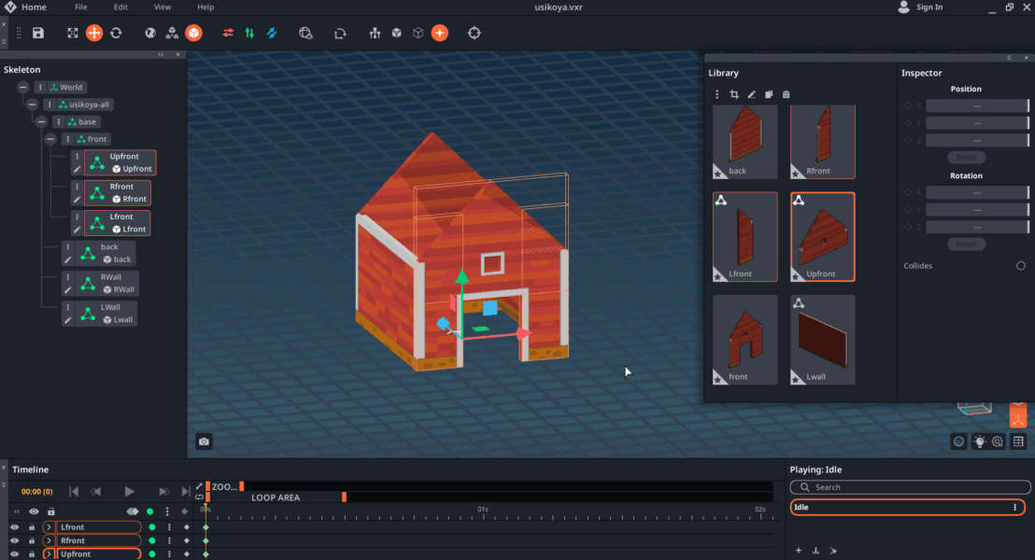Image resolution: width=1035 pixels, height=560 pixels.
Task: Collapse the Skeleton panel with double chevron
Action: tap(161, 55)
